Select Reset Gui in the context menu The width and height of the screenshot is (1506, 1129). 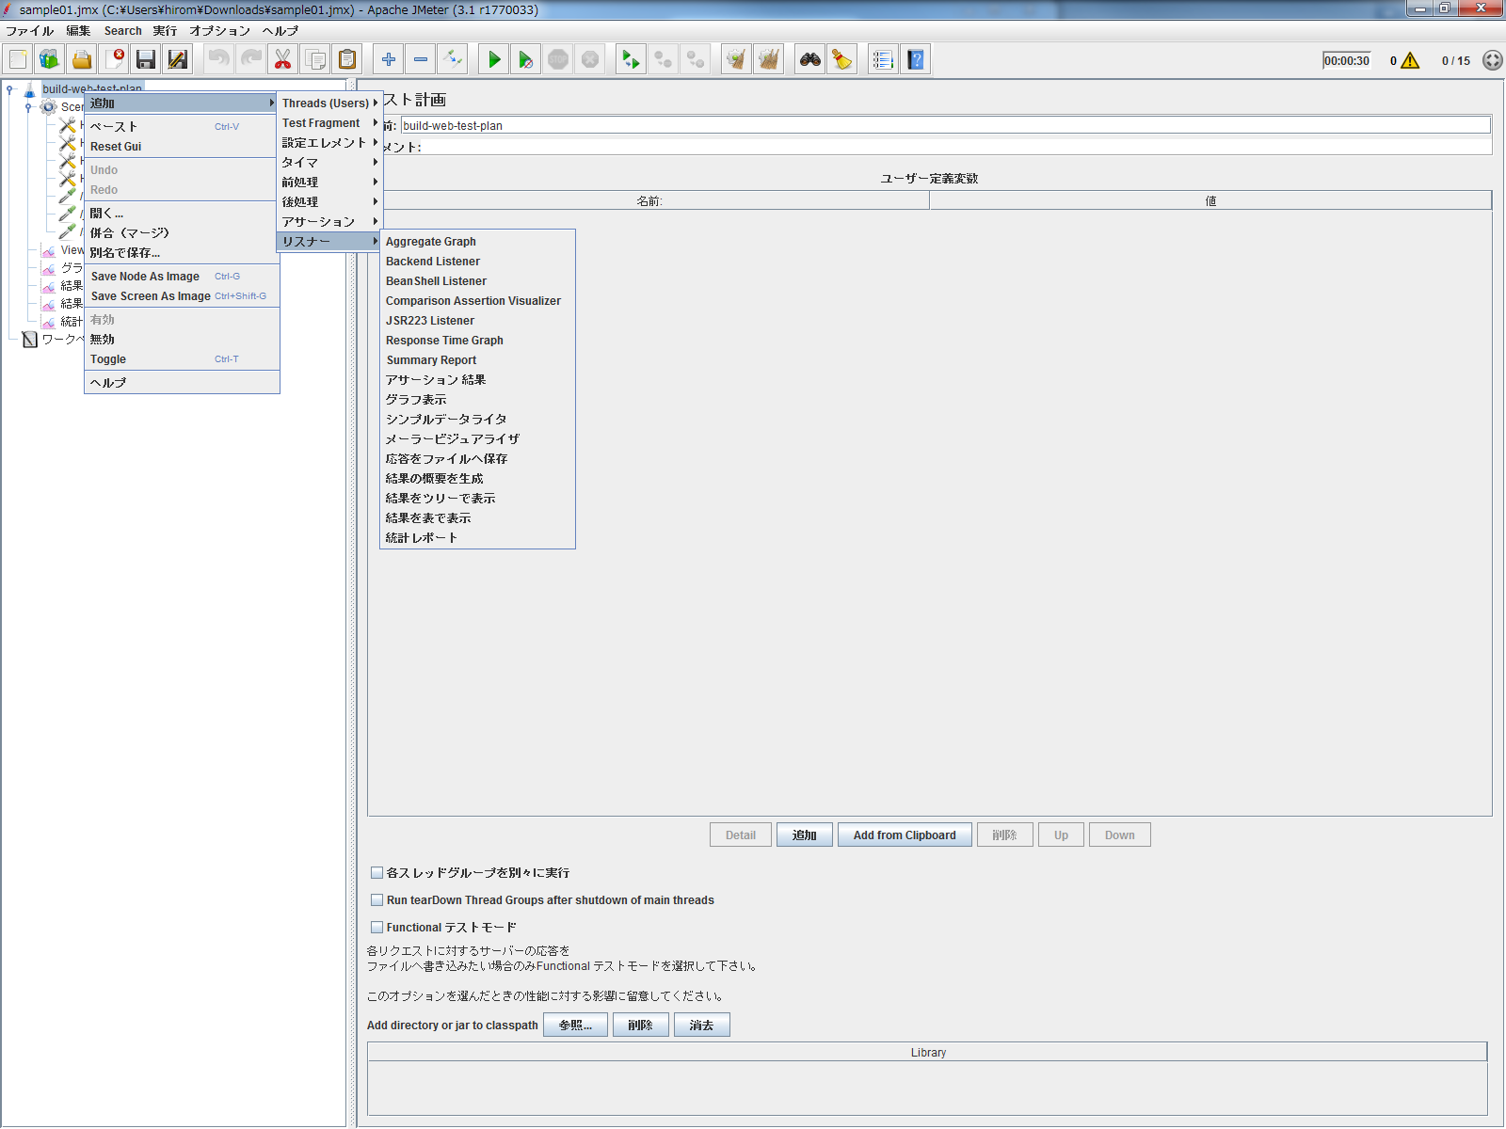click(182, 147)
